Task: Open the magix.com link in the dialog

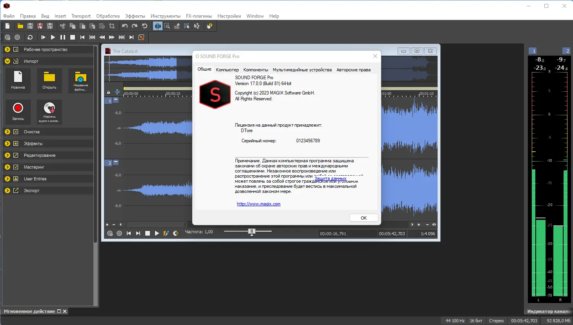Action: [259, 203]
